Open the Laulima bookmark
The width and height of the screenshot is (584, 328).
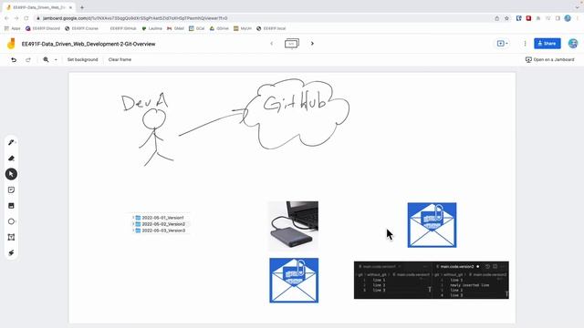point(152,28)
